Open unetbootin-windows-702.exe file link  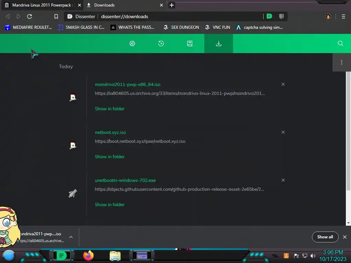click(125, 180)
